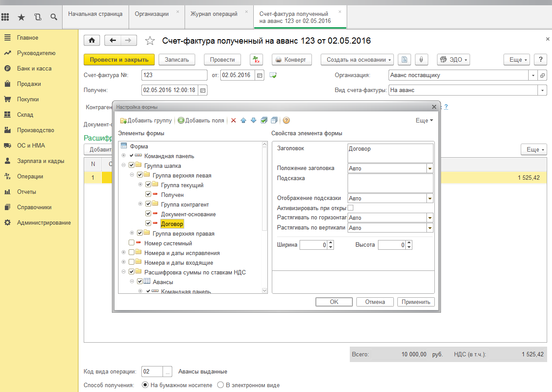Click the paperclip attached files icon

[x=421, y=59]
